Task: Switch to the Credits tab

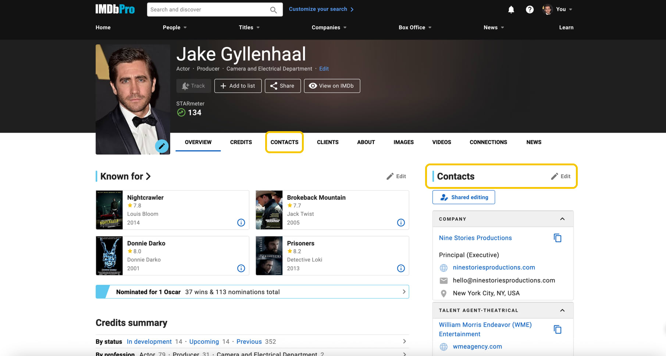Action: [241, 142]
